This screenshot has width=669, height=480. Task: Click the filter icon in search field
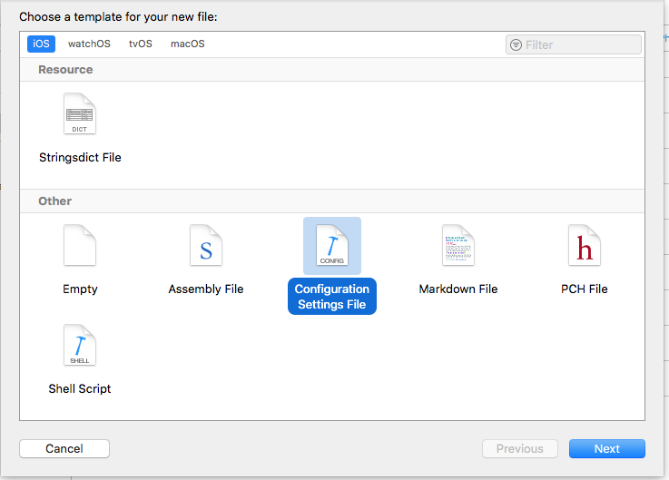click(517, 44)
